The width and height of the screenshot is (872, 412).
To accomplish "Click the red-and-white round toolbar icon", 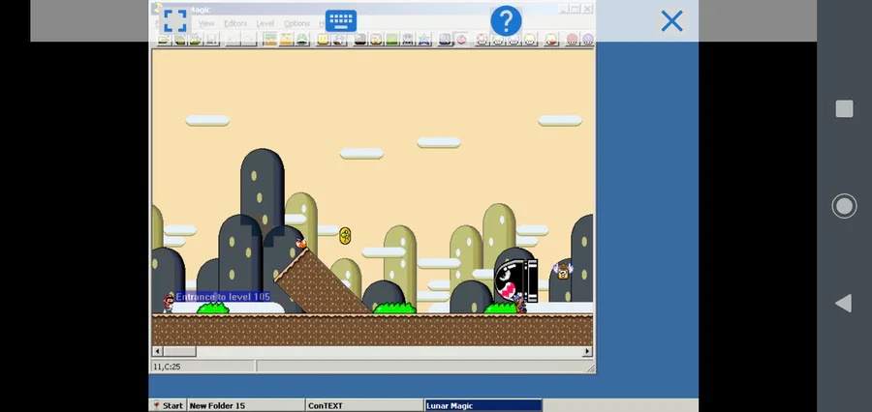I will [550, 39].
